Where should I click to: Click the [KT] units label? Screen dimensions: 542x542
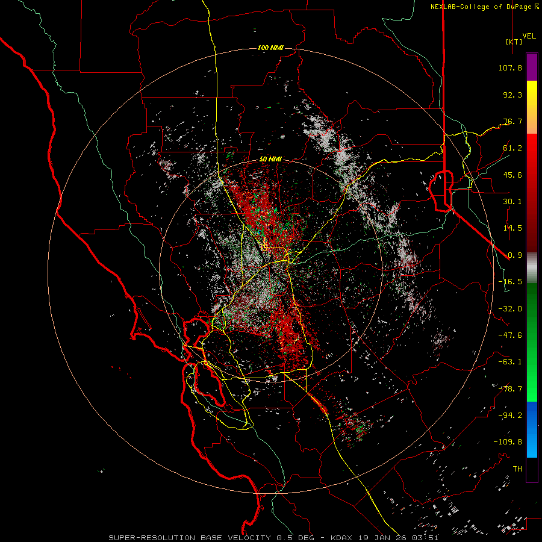click(x=514, y=42)
